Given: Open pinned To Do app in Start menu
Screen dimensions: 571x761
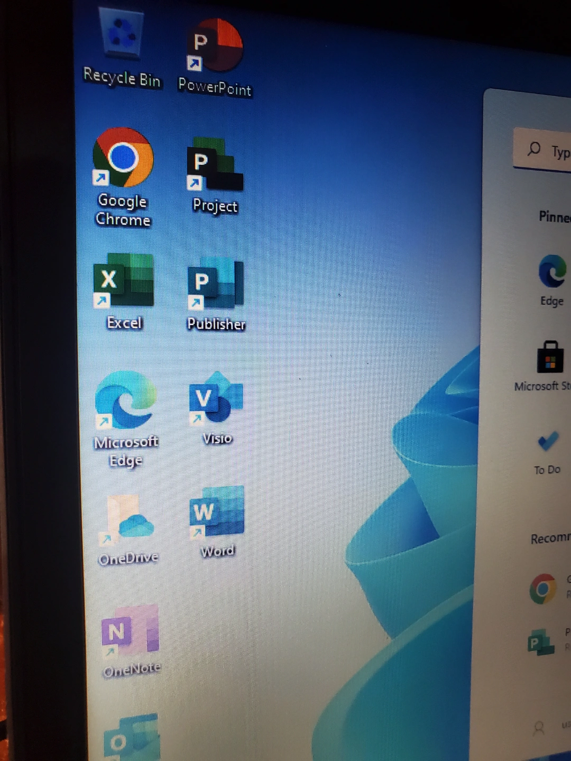Looking at the screenshot, I should click(548, 453).
